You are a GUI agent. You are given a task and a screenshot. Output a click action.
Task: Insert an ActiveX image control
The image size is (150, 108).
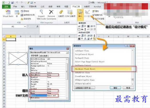(x=88, y=39)
